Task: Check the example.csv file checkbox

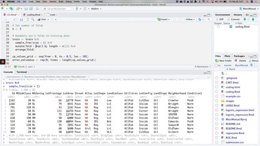Action: [217, 97]
